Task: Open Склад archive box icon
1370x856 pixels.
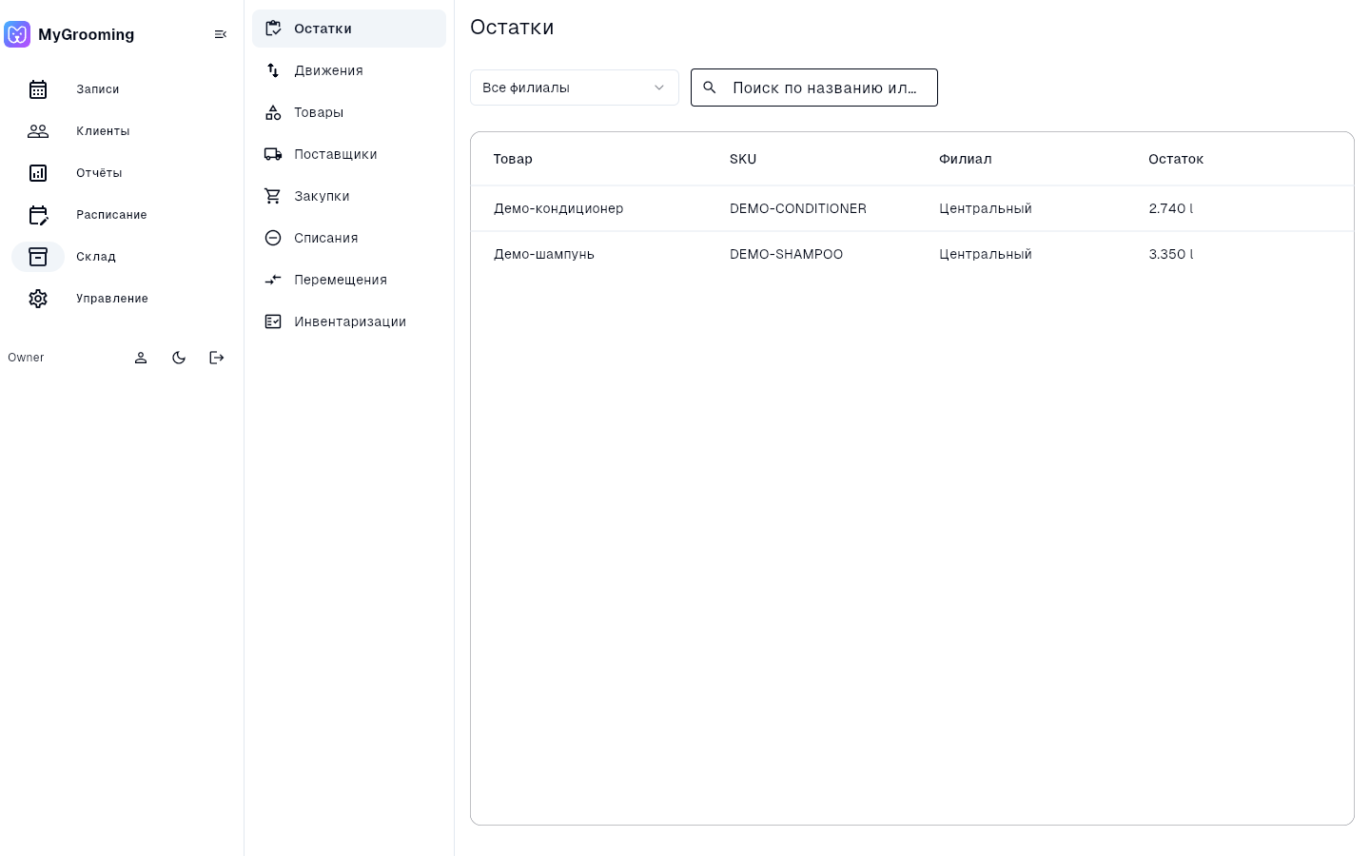Action: pyautogui.click(x=38, y=257)
